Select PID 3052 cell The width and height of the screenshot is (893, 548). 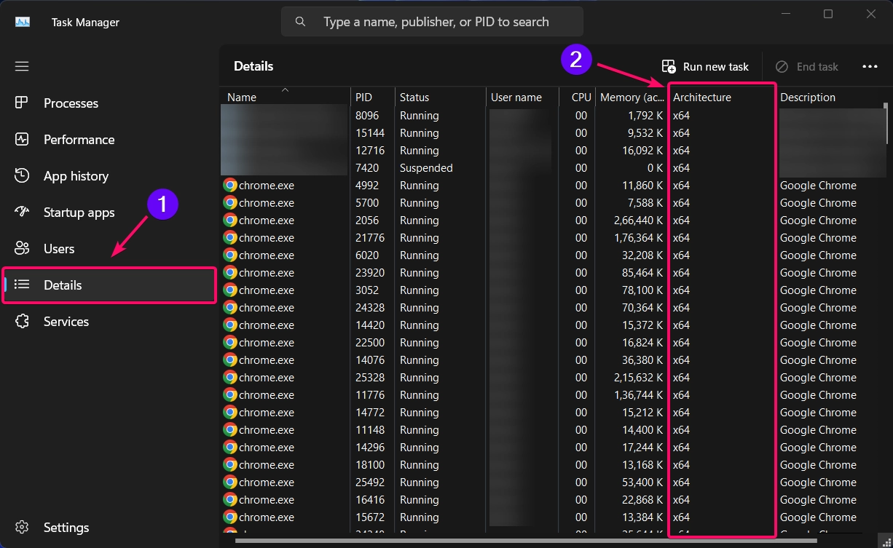(367, 290)
